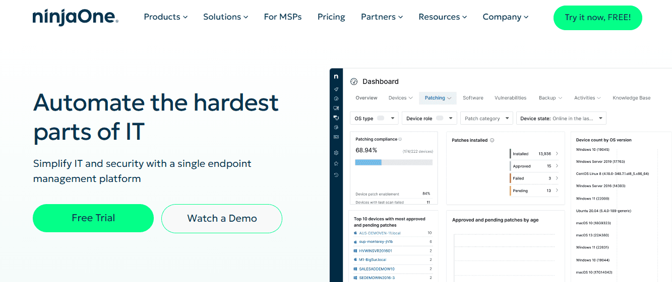
Task: Switch to the Knowledge Base tab
Action: pyautogui.click(x=632, y=98)
